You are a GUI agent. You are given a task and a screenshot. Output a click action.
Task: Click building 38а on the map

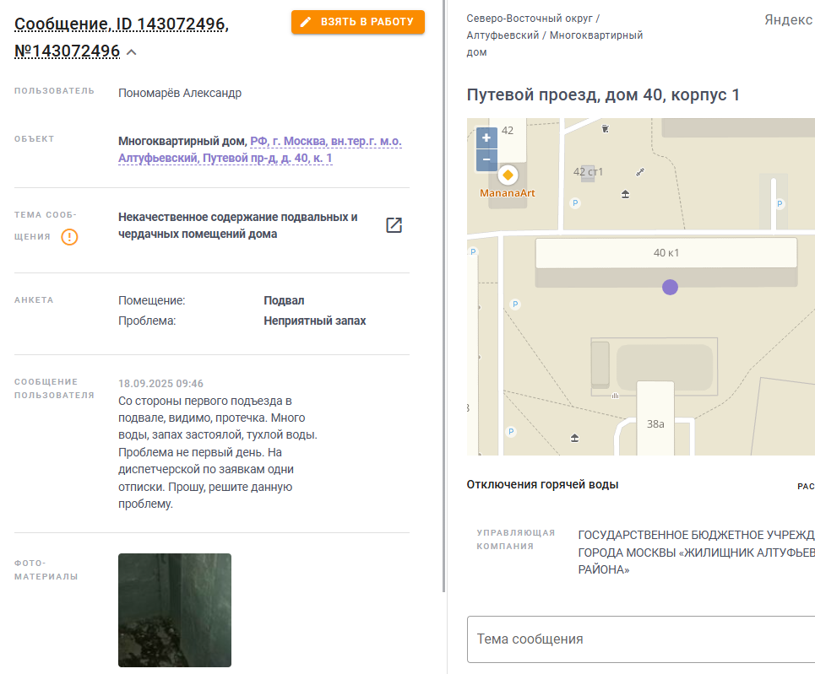point(655,423)
